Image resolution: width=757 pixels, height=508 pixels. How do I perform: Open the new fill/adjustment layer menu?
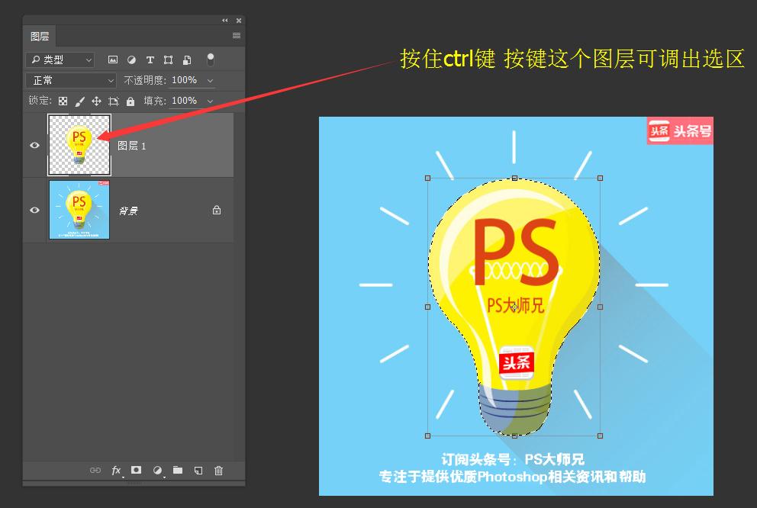pyautogui.click(x=158, y=471)
